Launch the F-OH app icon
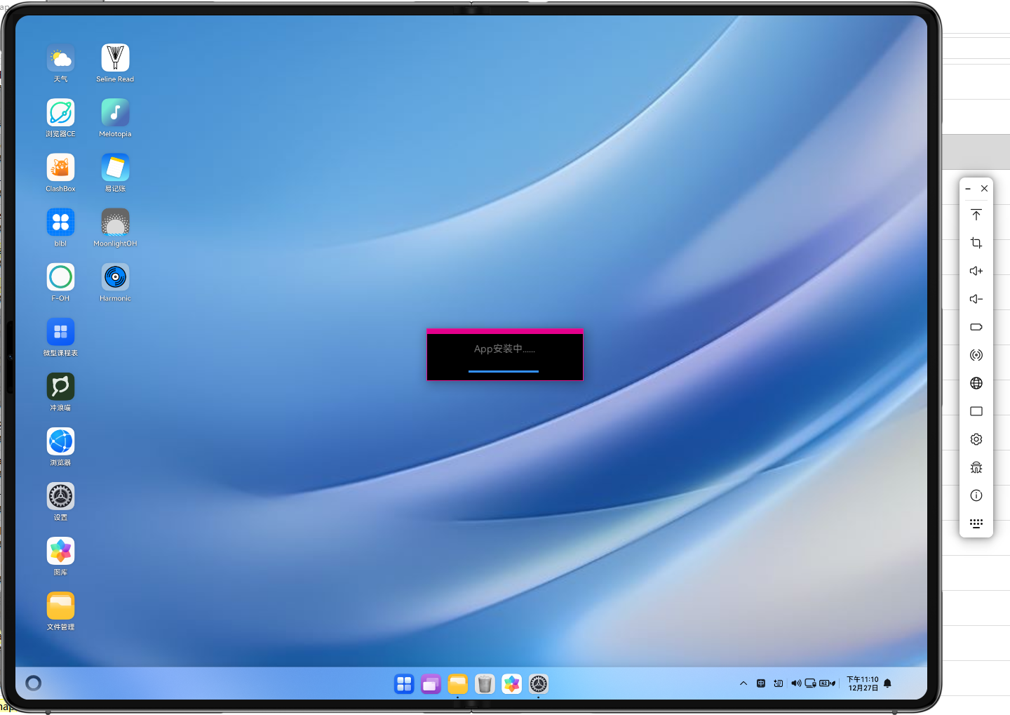Viewport: 1010px width, 715px height. point(60,277)
